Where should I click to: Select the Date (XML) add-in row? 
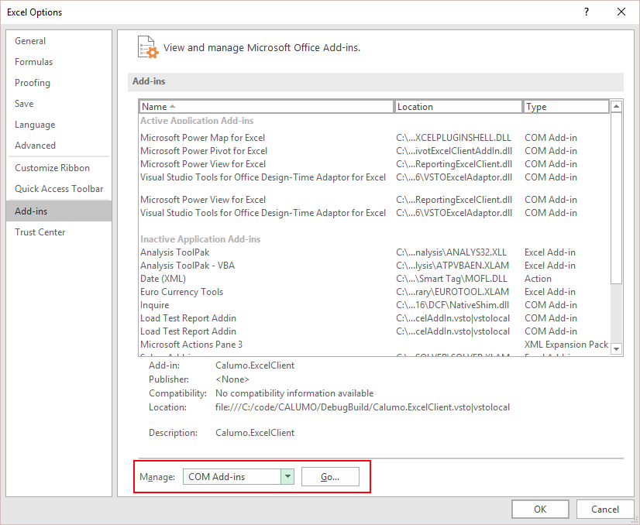[x=373, y=279]
